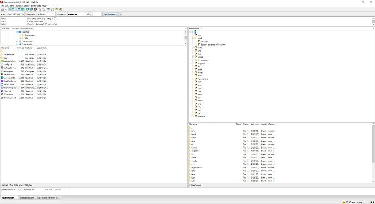375x204 pixels.
Task: Open the Transfer menu
Action: (19, 5)
